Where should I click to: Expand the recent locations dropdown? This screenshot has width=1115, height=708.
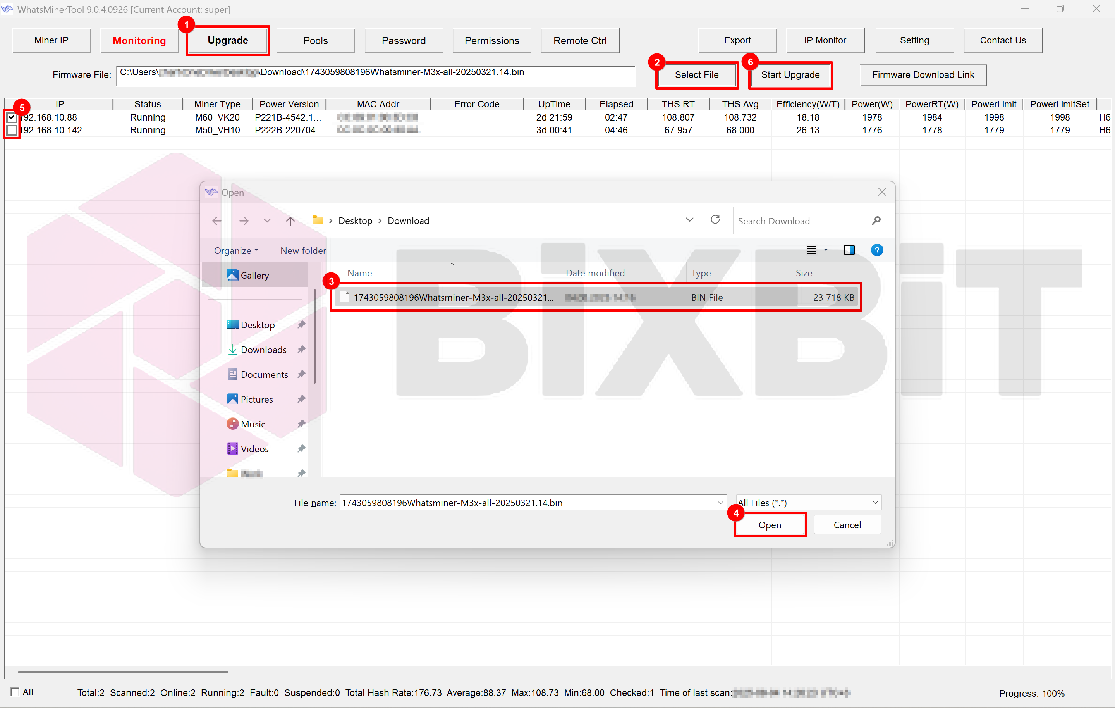coord(267,221)
